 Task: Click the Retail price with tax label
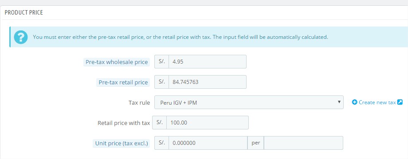click(x=124, y=123)
